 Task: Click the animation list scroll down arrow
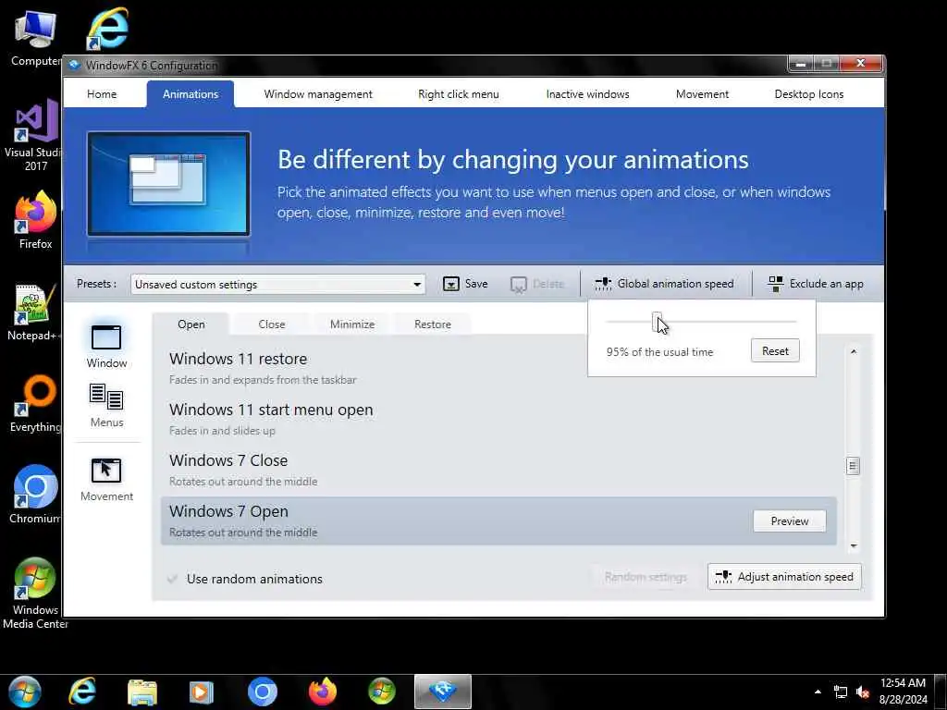(854, 545)
